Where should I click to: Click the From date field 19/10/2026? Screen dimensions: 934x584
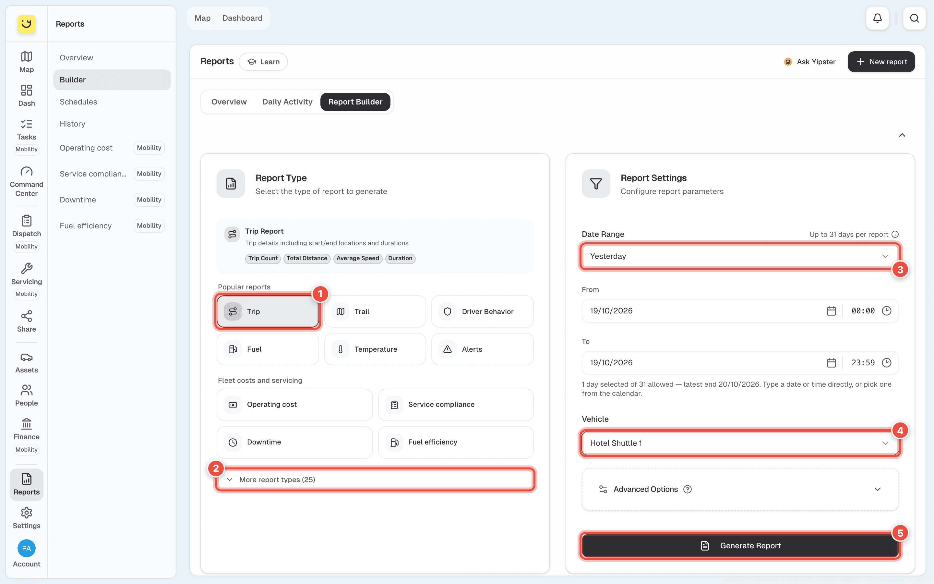tap(702, 310)
